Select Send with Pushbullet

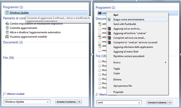click(125, 24)
